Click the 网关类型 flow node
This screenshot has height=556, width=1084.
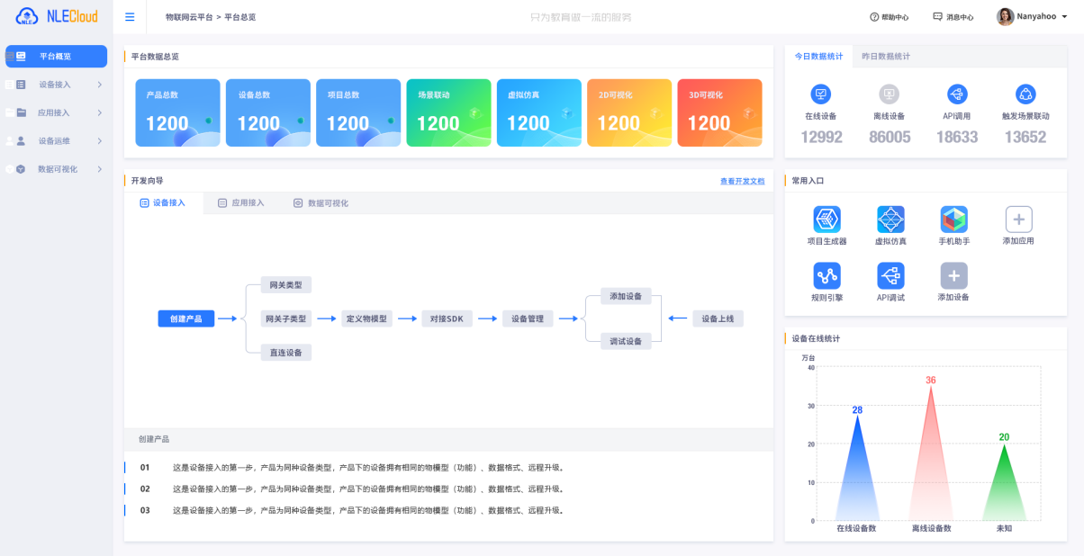(x=285, y=284)
